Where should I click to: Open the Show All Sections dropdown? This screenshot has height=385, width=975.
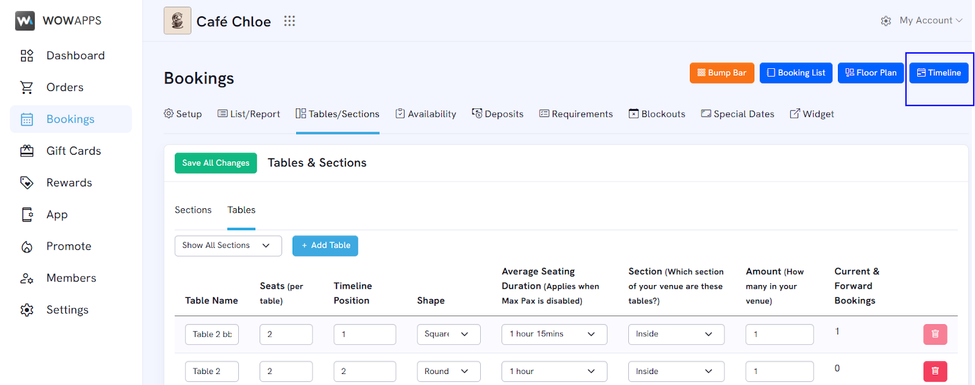point(228,245)
